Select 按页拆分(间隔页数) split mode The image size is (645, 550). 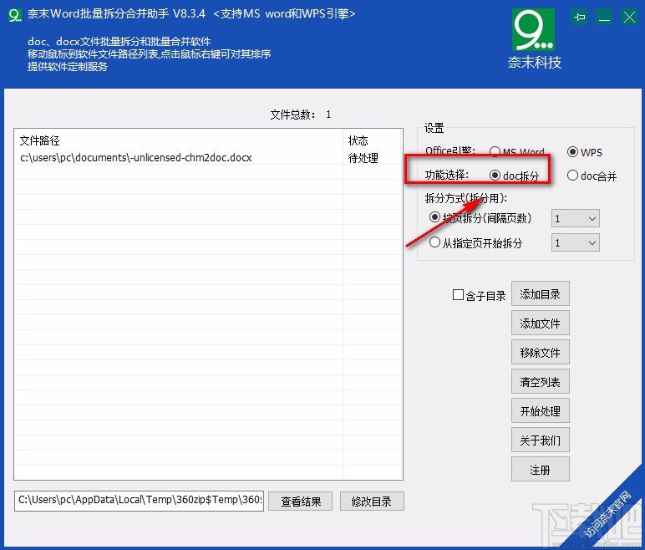coord(480,218)
